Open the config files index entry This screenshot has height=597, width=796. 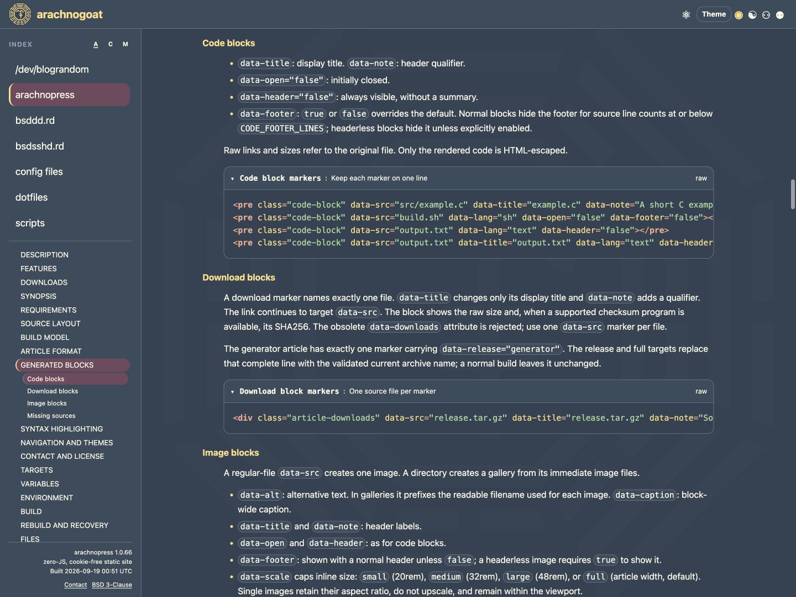pyautogui.click(x=70, y=172)
